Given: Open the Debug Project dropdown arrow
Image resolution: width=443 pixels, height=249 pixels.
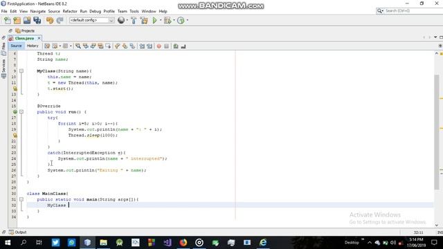Looking at the screenshot, I should tap(174, 20).
